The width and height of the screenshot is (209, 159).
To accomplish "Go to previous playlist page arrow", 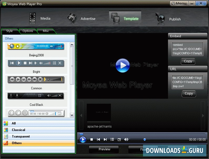I will [81, 116].
